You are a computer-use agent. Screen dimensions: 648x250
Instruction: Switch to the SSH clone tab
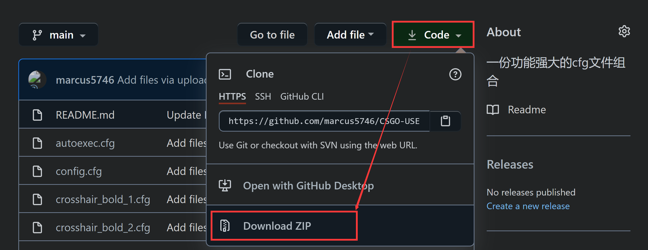263,96
